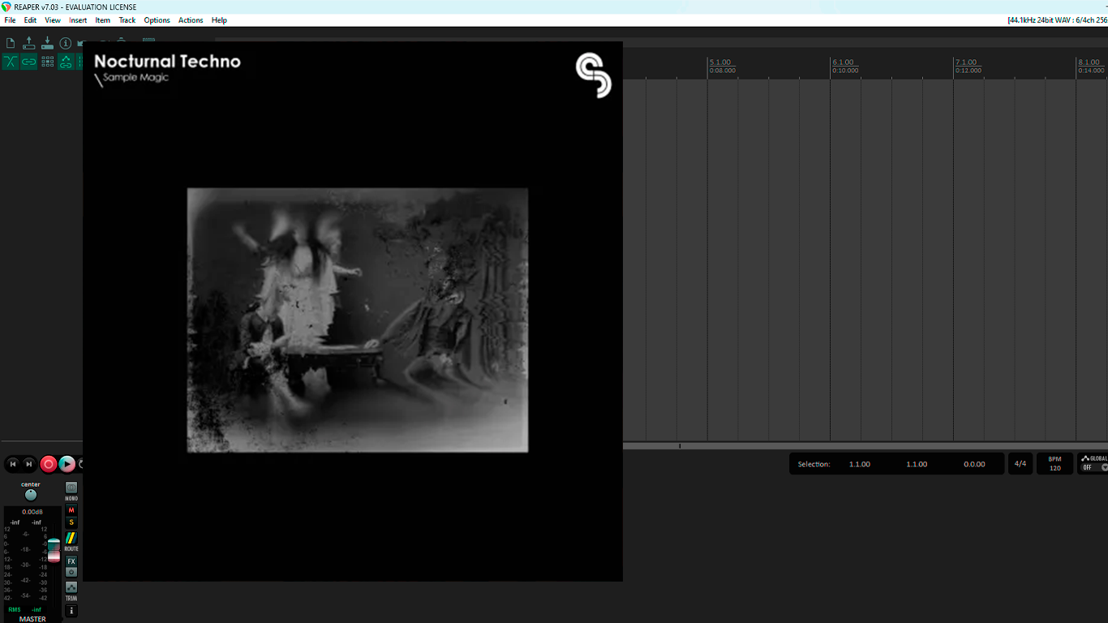Click ruler marker 7.1.00
This screenshot has width=1108, height=623.
(966, 62)
